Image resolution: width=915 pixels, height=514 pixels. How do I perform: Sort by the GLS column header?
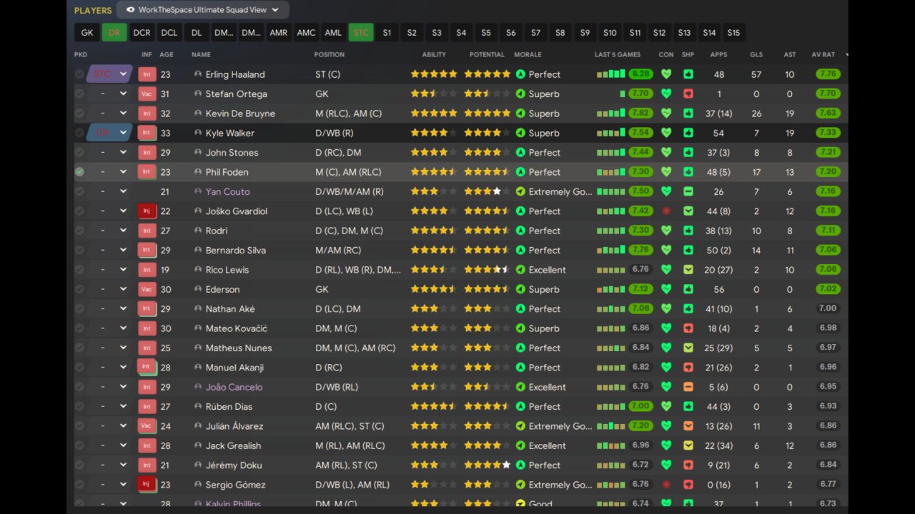tap(756, 54)
